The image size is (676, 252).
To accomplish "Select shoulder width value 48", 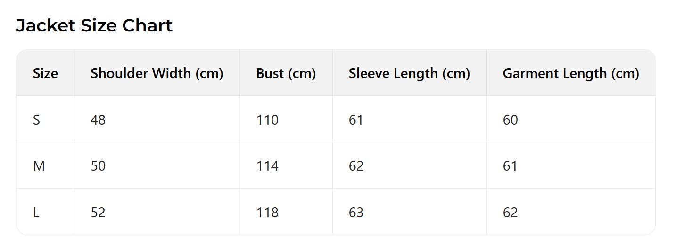I will (98, 120).
